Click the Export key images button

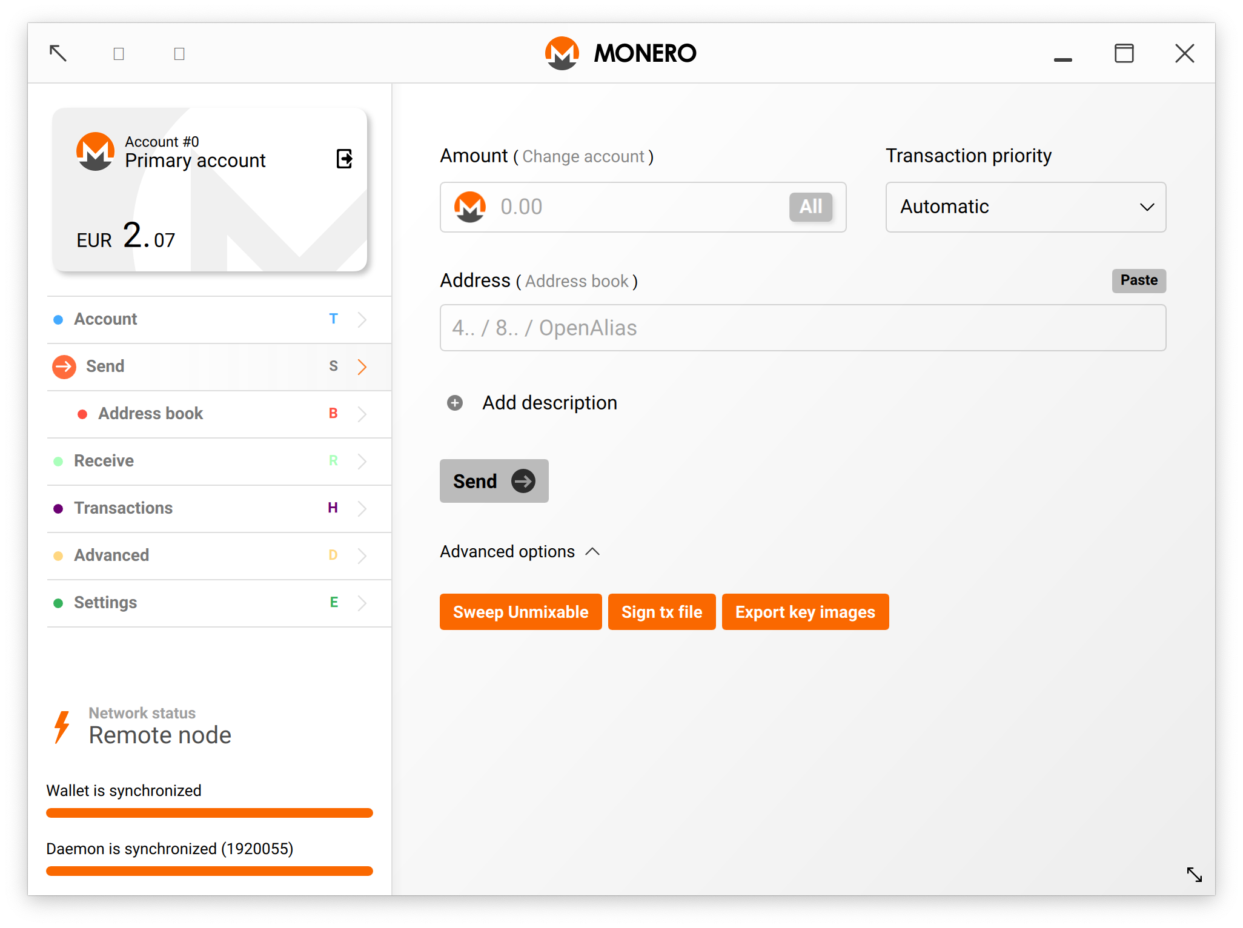(x=805, y=612)
